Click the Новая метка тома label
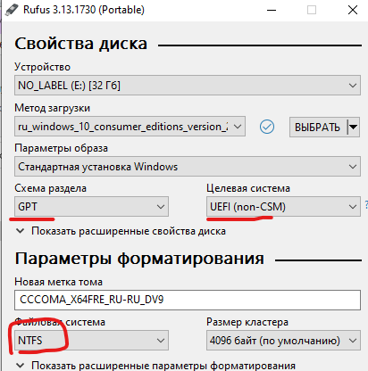The image size is (368, 371). point(59,282)
